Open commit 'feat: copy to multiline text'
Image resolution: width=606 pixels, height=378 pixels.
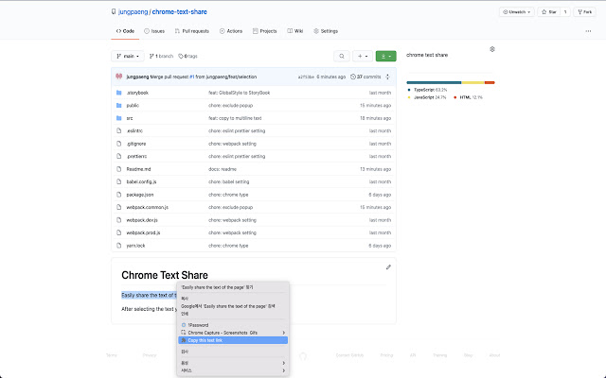click(x=235, y=118)
